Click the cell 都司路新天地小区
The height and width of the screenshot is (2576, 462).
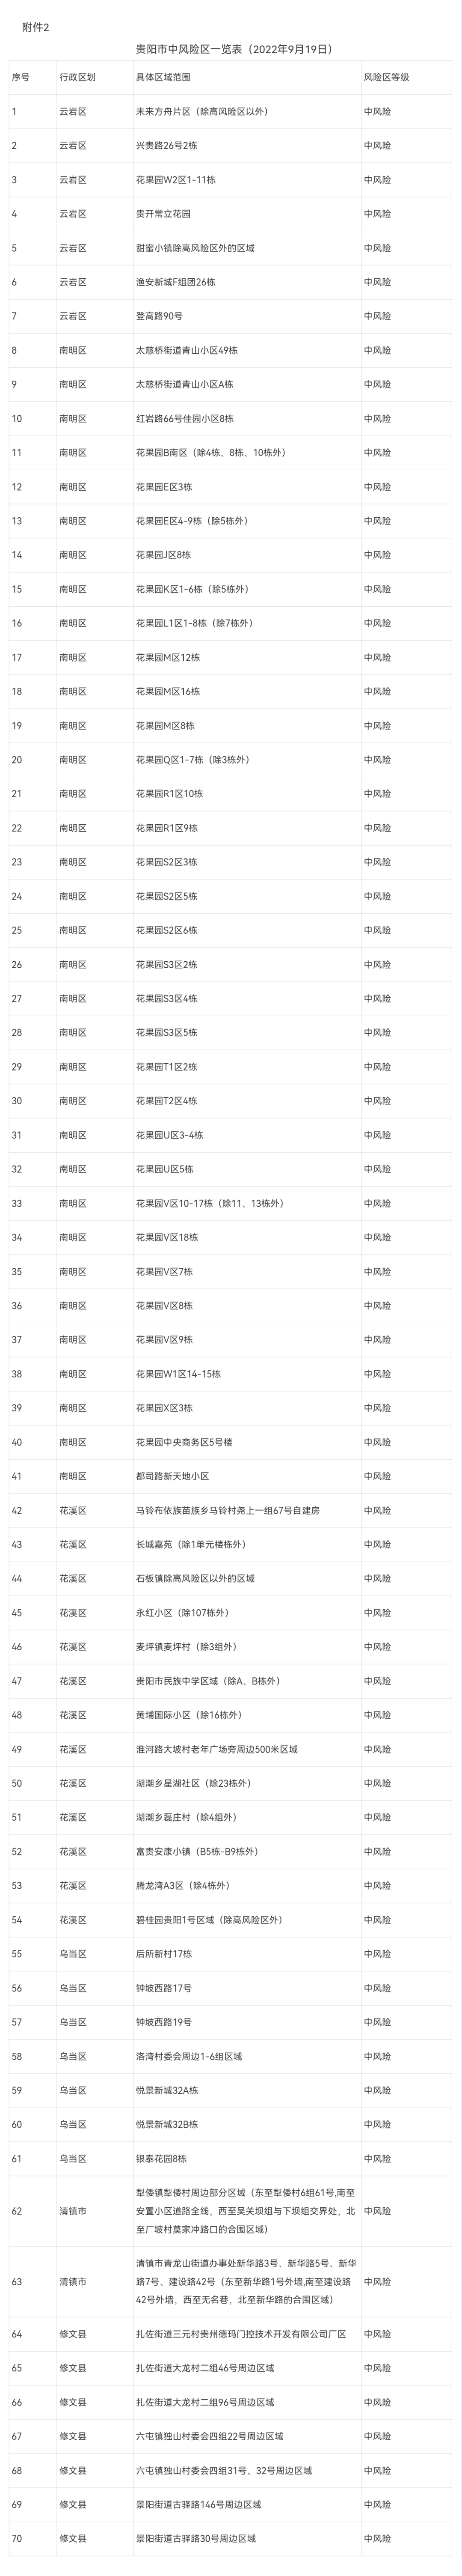pos(172,1476)
